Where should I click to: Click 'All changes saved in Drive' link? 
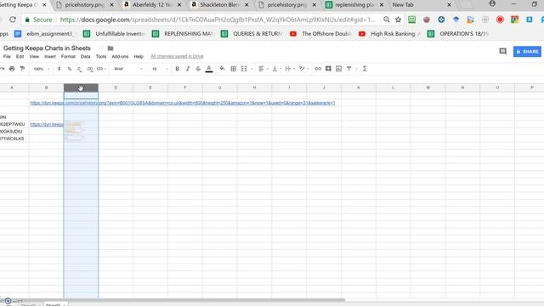177,56
